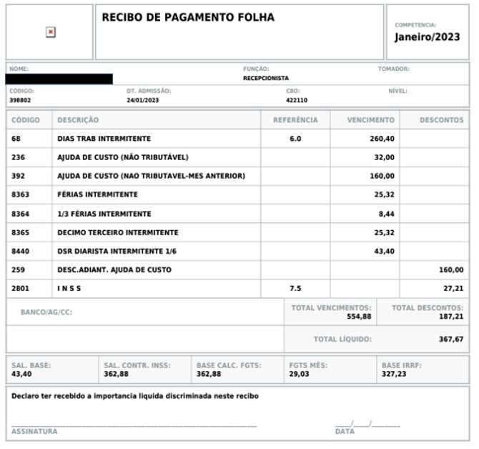Select AJUDA DE CUSTO (NÃO TRIBUTÁVEL) description
The width and height of the screenshot is (479, 449).
pos(123,157)
